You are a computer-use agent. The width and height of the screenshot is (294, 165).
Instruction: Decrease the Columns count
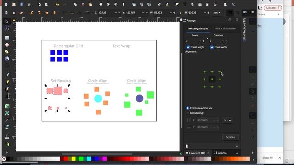[222, 41]
